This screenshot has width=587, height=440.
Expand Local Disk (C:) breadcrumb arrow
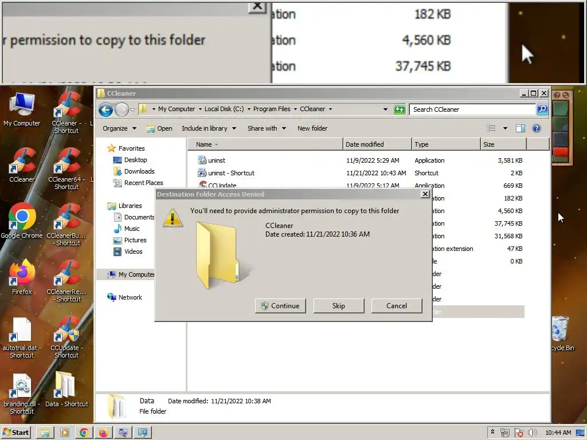pos(249,109)
